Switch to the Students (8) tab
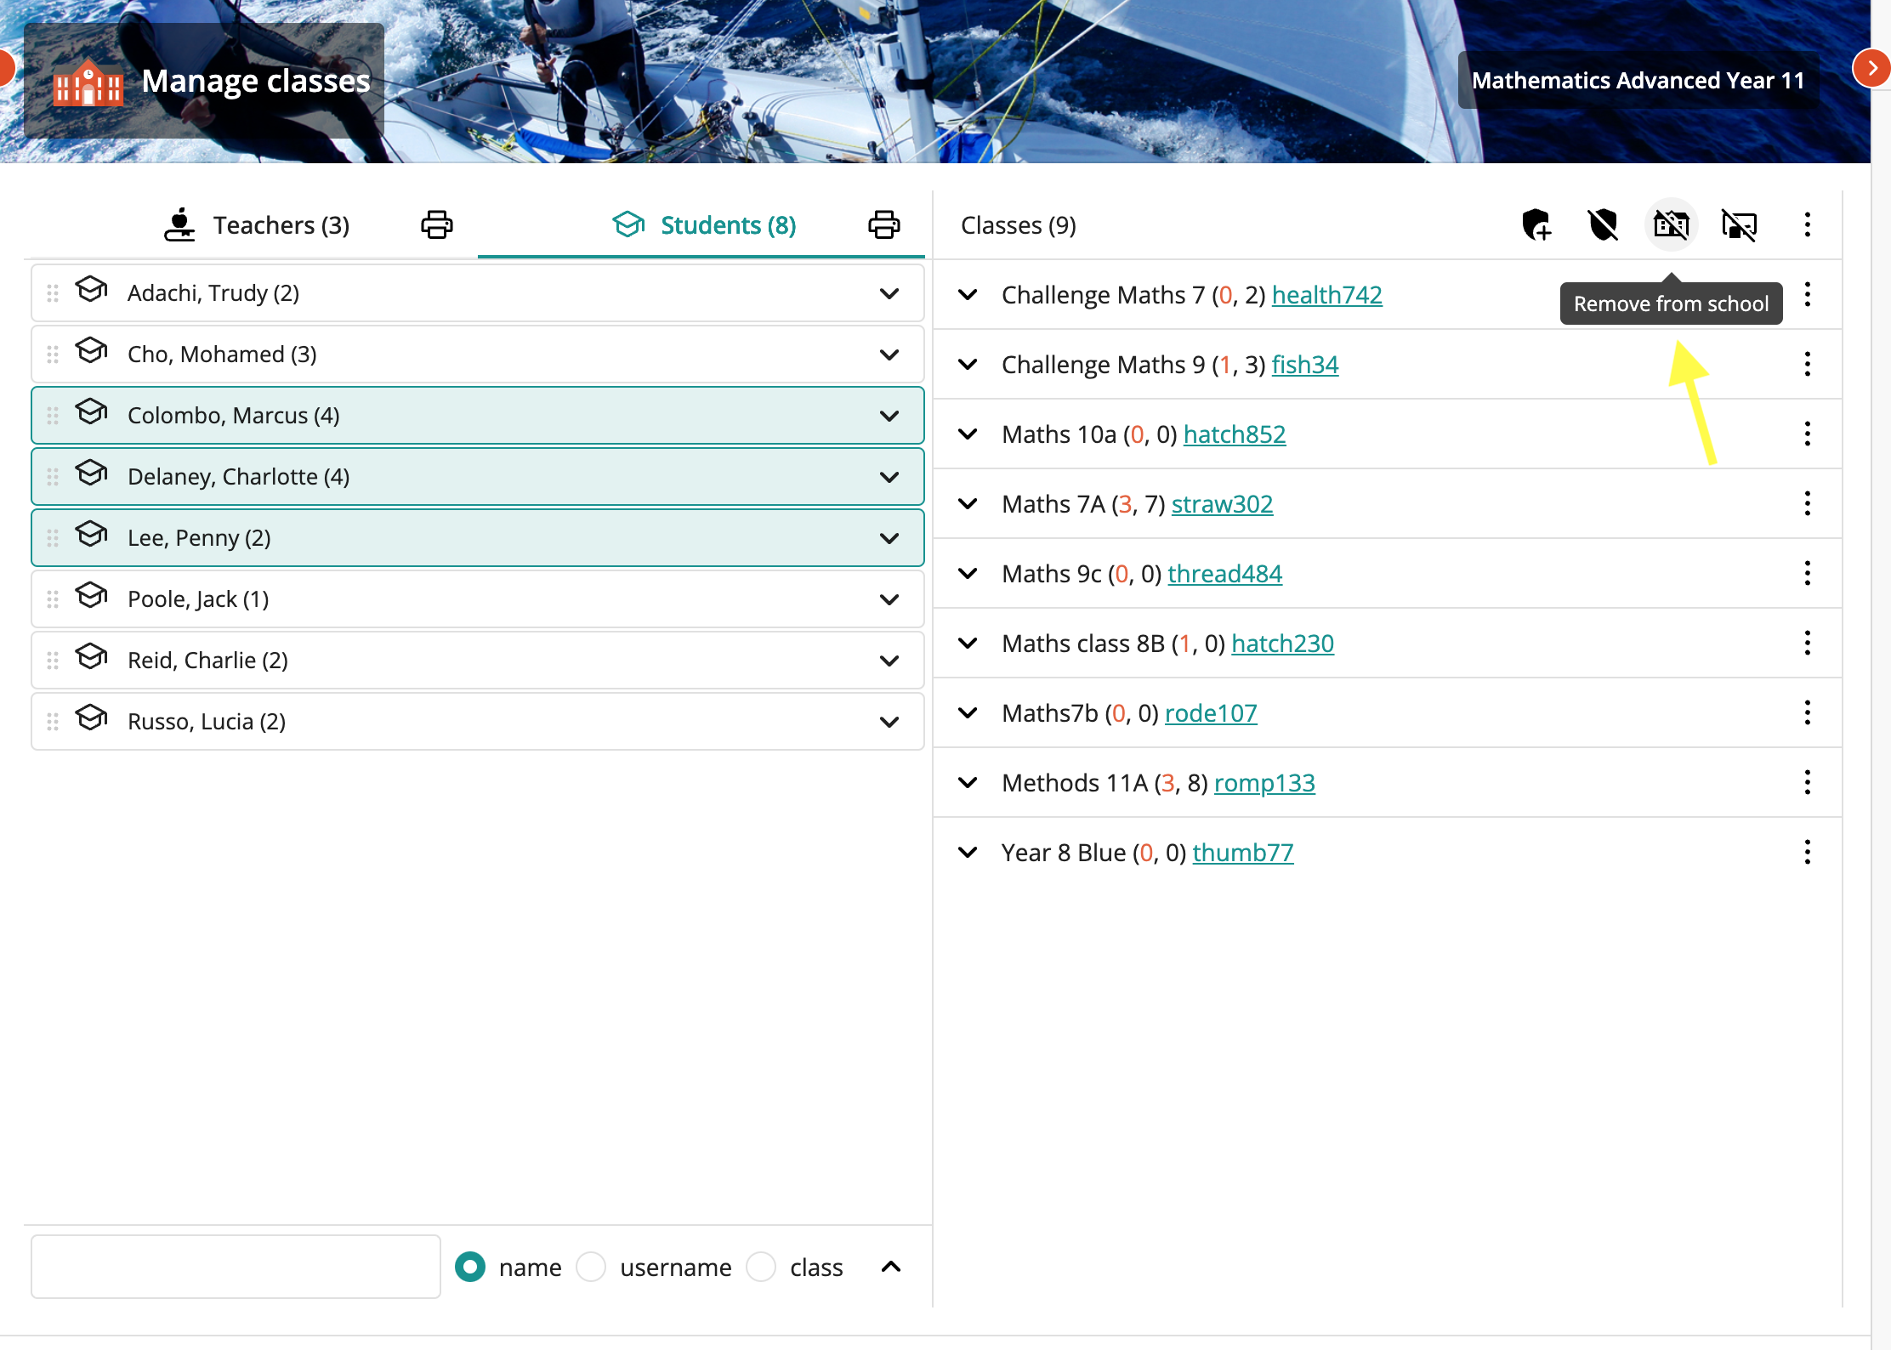Screen dimensions: 1891x1350 pyautogui.click(x=704, y=225)
